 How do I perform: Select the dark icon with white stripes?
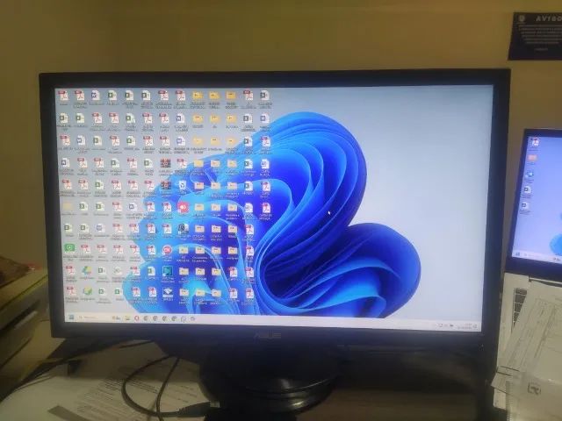(168, 292)
